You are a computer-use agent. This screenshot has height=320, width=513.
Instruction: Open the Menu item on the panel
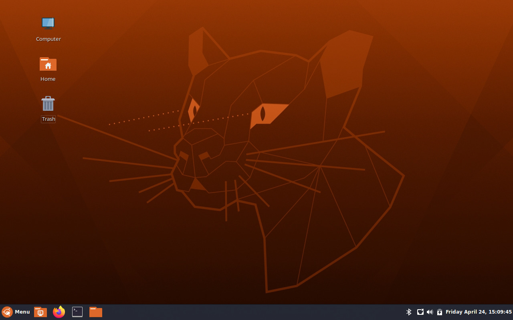click(x=22, y=312)
